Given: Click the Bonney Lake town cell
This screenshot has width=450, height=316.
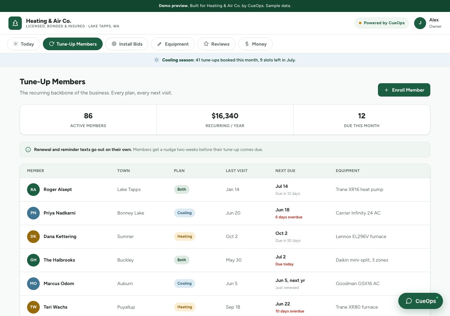Looking at the screenshot, I should pos(131,213).
